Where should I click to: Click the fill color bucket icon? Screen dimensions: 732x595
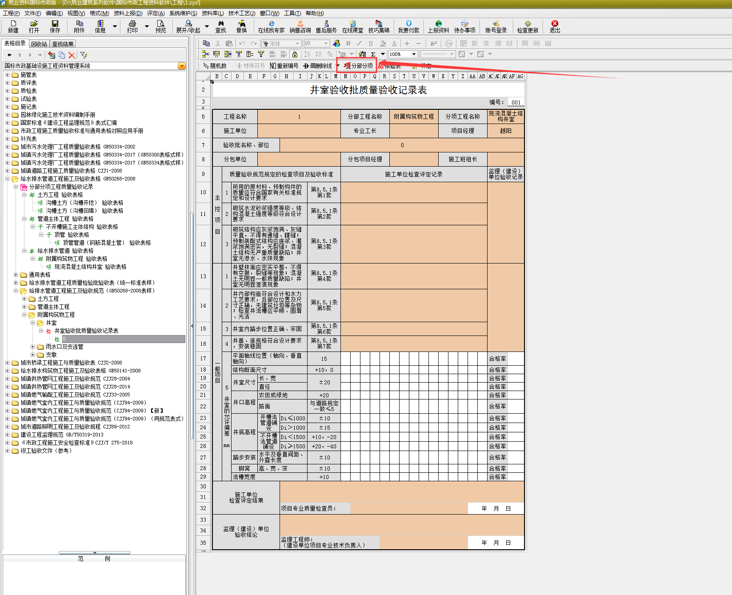pyautogui.click(x=383, y=43)
